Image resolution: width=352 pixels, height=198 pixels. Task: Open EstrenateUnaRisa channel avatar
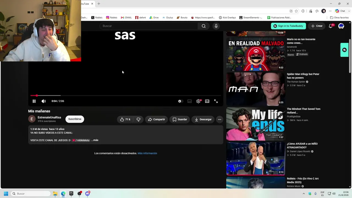[32, 119]
